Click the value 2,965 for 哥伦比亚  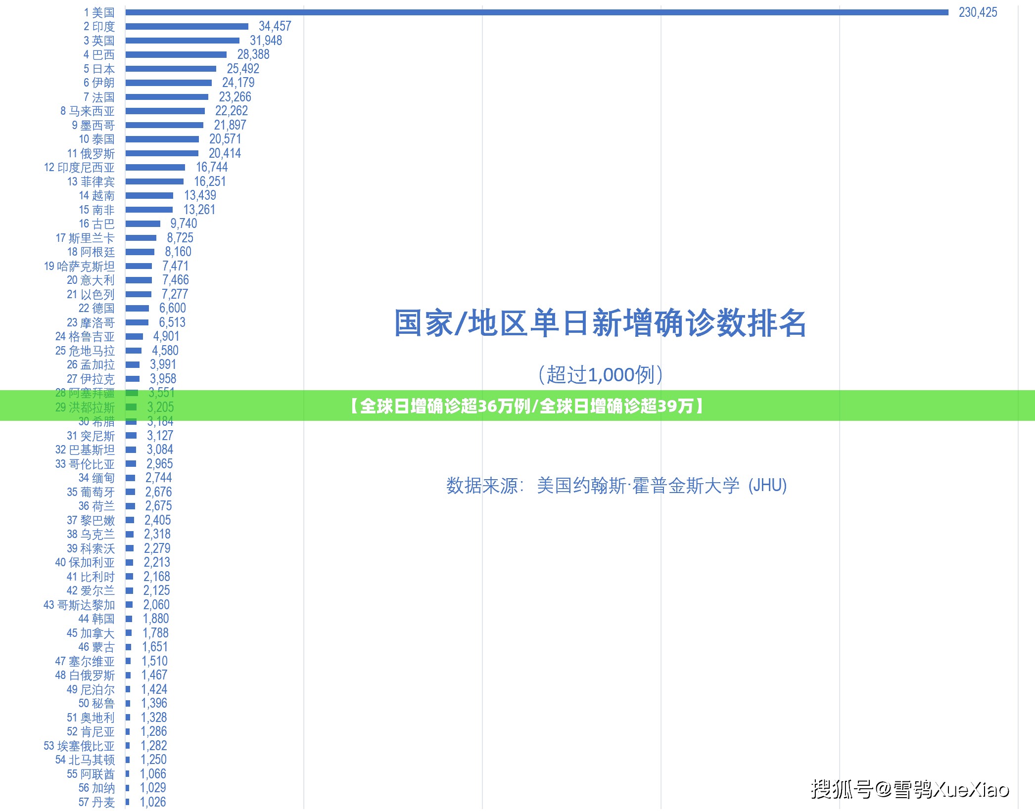pos(160,464)
